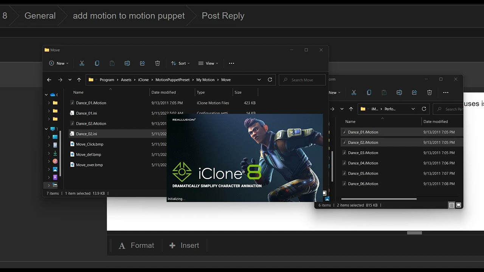Click the Post Reply breadcrumb
The height and width of the screenshot is (272, 484).
point(223,15)
